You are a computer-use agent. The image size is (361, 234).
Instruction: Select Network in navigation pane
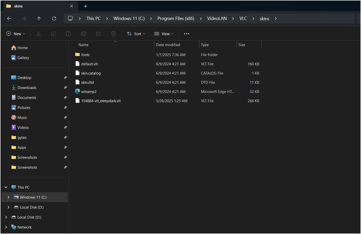[x=24, y=227]
